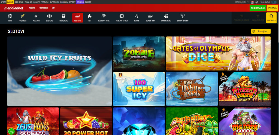Open the Hot flame category
Image resolution: width=279 pixels, height=135 pixels.
(89, 18)
